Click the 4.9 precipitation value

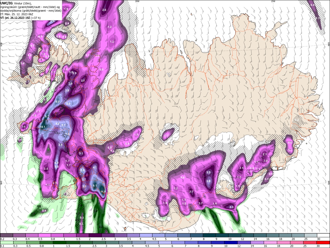[56, 163]
